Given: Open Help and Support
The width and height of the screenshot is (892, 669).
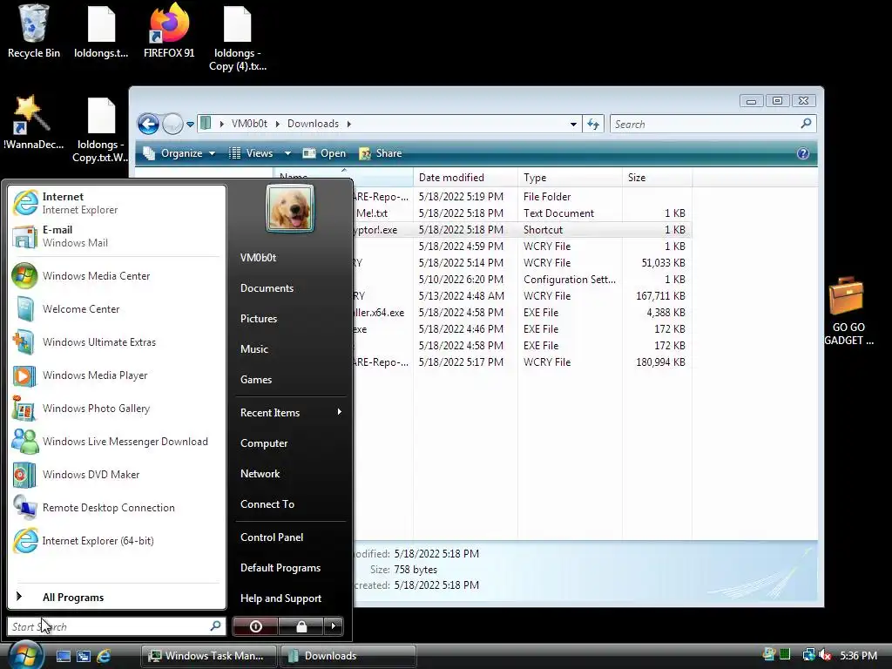Looking at the screenshot, I should 291,598.
